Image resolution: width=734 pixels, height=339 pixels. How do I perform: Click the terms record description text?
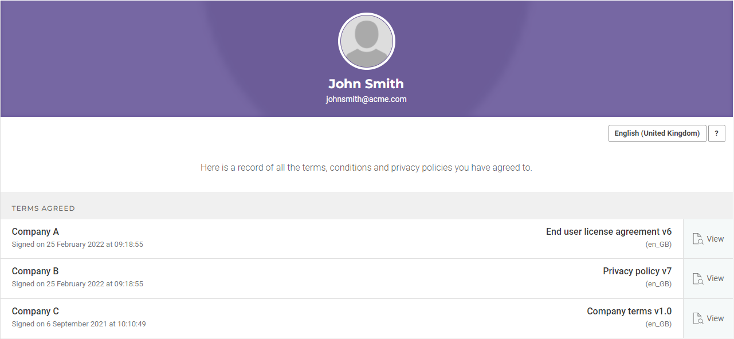pos(366,168)
